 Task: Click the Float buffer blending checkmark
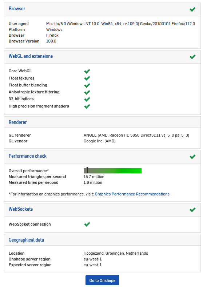pos(87,85)
